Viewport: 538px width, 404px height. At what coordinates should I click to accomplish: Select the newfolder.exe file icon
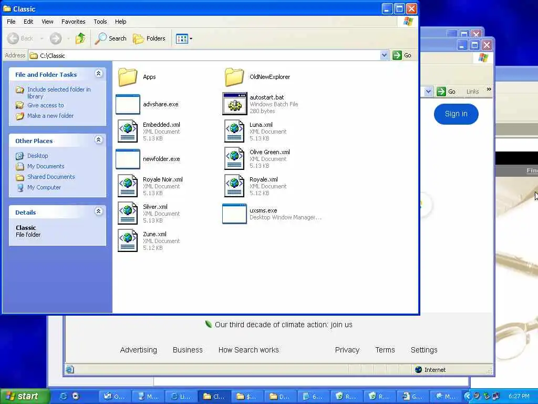click(128, 159)
